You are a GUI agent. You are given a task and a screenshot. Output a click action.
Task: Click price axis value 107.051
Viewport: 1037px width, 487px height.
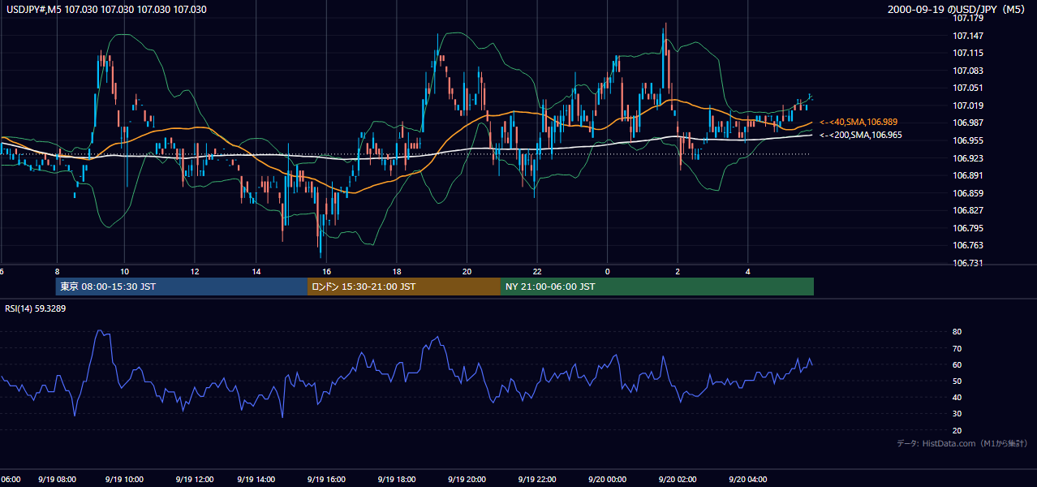[x=969, y=88]
